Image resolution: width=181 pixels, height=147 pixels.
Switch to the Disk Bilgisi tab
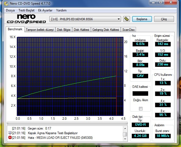[x=64, y=30]
